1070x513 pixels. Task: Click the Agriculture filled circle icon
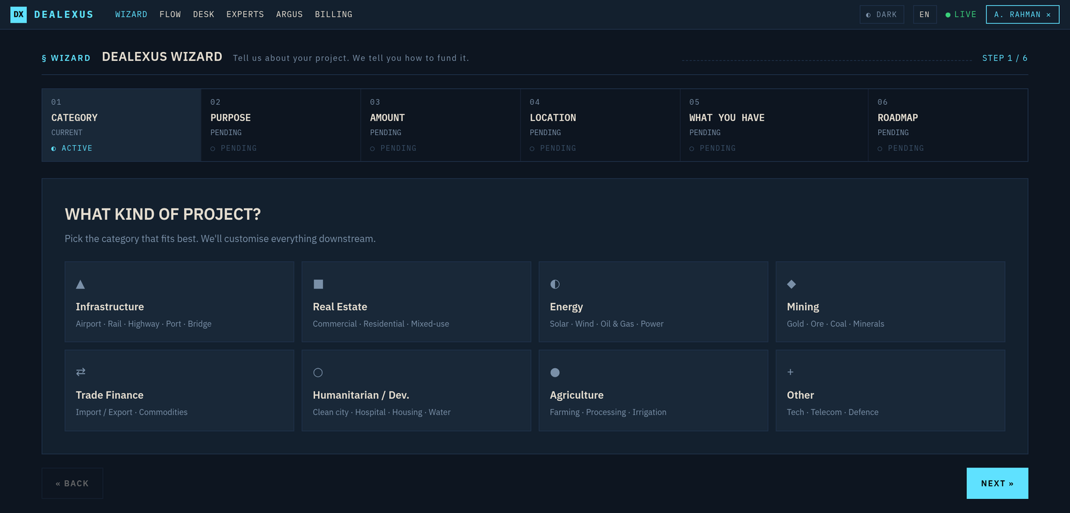[x=555, y=373]
